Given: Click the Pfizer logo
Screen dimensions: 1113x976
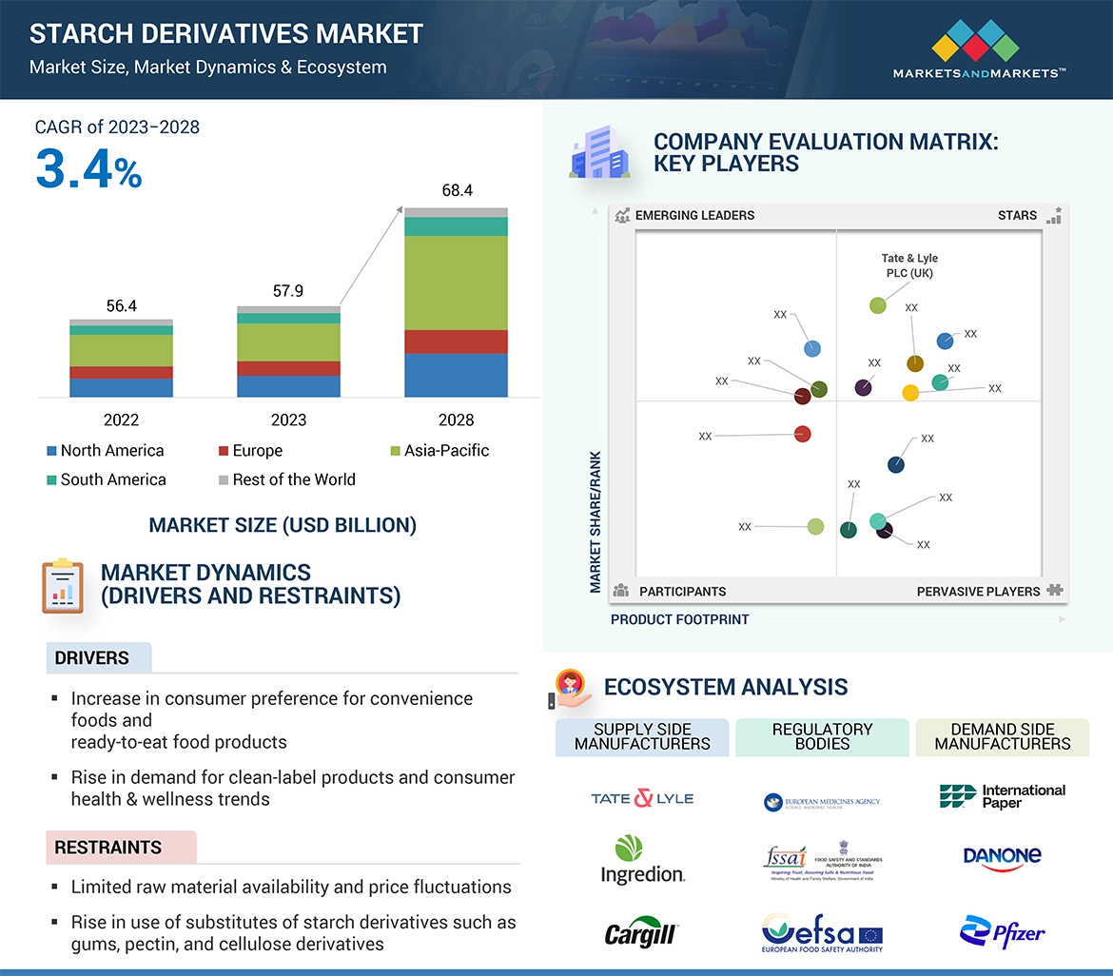Looking at the screenshot, I should (1002, 932).
